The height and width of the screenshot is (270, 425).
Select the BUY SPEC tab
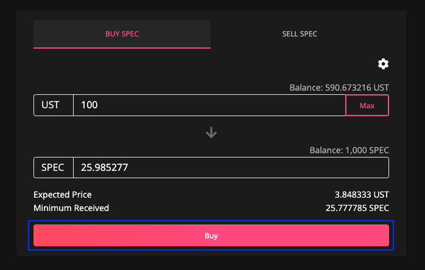122,34
